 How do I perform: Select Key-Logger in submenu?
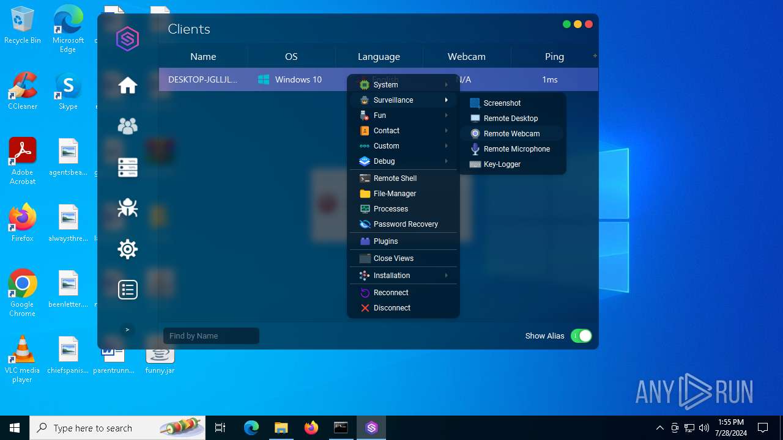point(513,164)
